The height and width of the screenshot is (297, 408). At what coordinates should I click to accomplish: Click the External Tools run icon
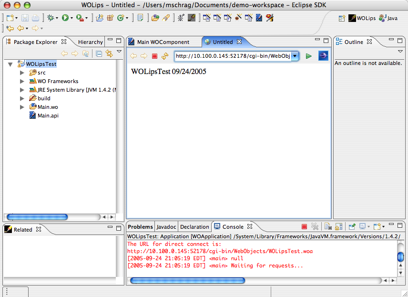(80, 18)
